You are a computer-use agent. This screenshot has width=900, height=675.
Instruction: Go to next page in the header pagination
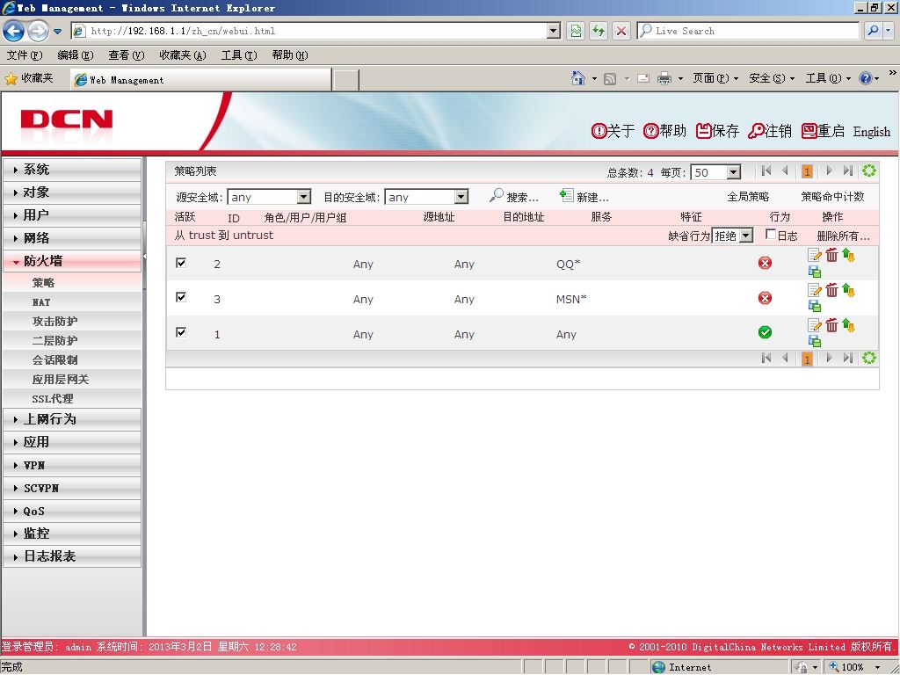pos(829,171)
